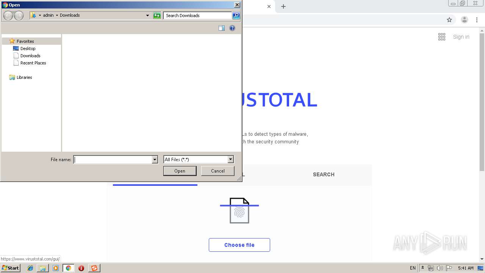
Task: Toggle the preview pane icon
Action: pyautogui.click(x=222, y=28)
